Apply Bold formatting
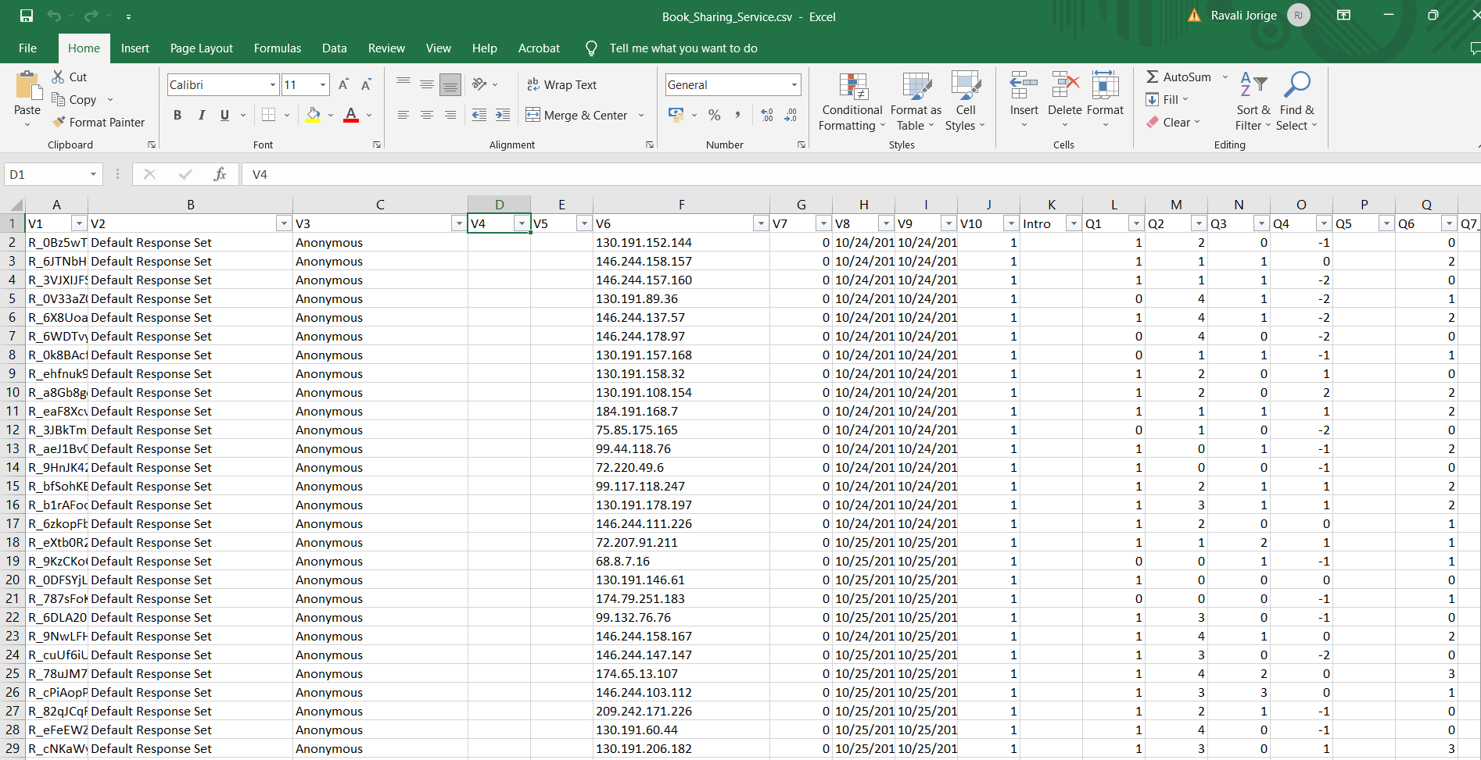This screenshot has width=1481, height=760. click(178, 115)
